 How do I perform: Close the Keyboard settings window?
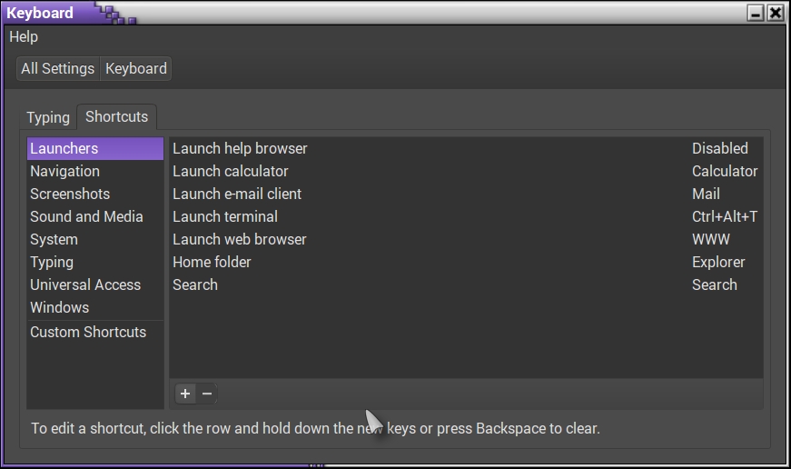point(775,13)
